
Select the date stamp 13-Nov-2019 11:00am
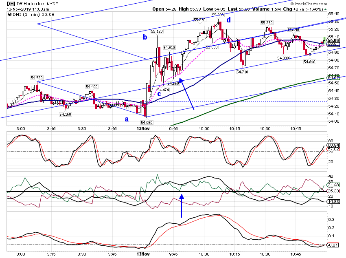(28, 9)
